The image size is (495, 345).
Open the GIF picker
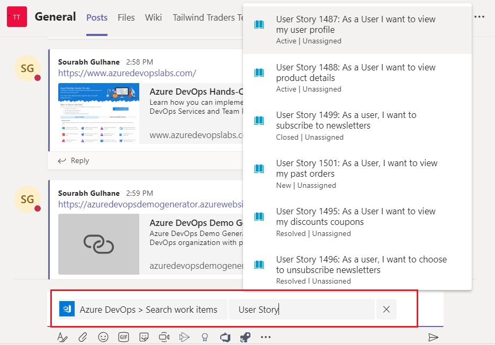[123, 338]
